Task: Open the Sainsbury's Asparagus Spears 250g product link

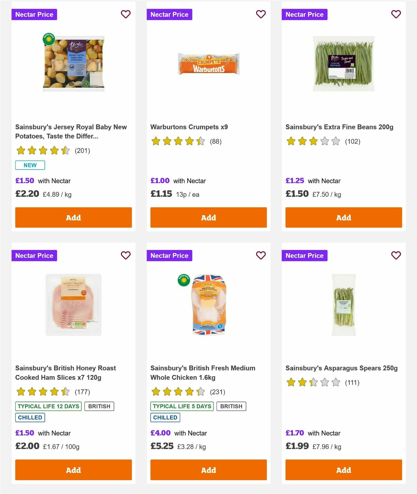Action: point(342,368)
